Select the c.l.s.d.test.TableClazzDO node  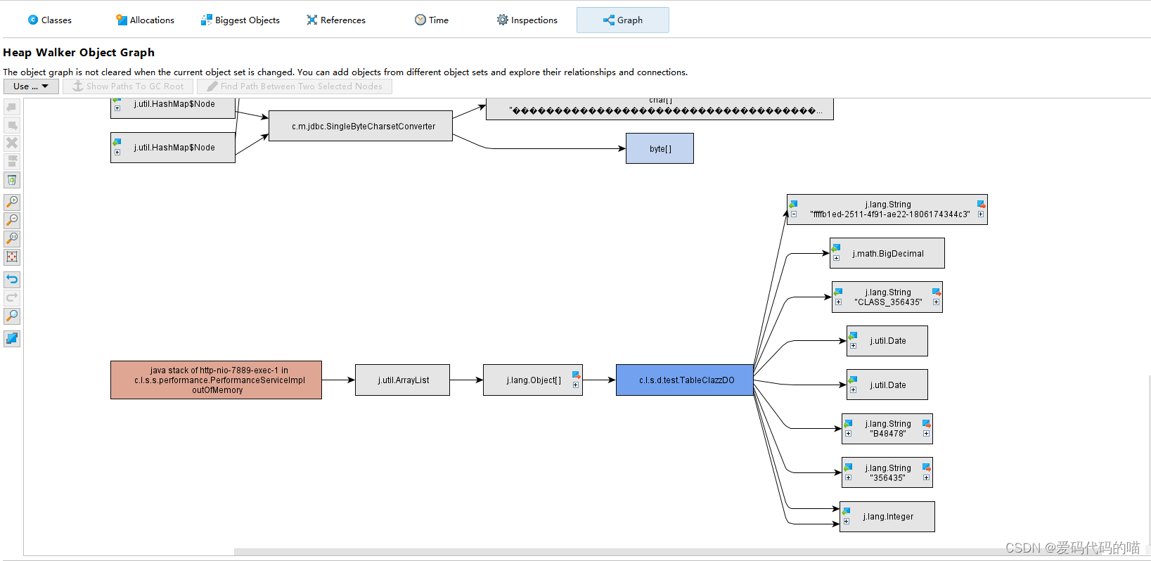click(685, 380)
